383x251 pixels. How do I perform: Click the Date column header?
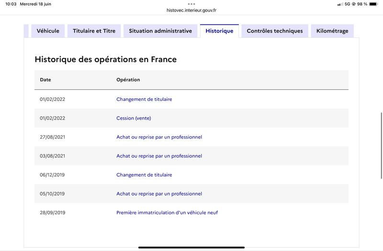coord(45,80)
